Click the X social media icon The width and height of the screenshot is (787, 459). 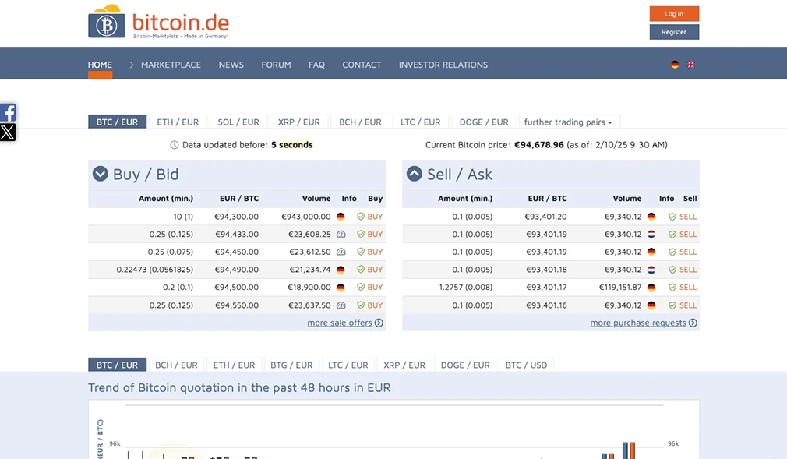[x=8, y=132]
